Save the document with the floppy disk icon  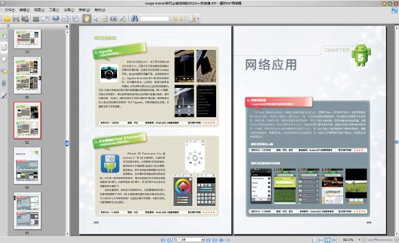tap(16, 19)
